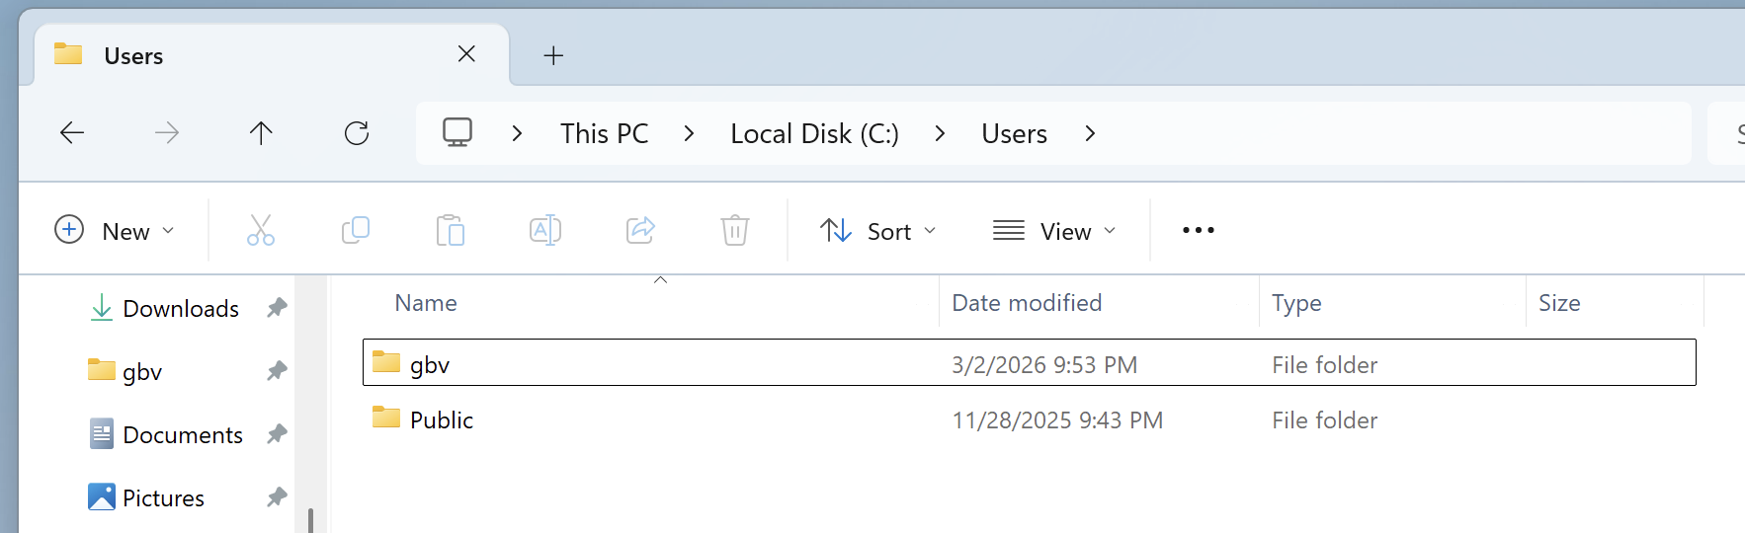Click the Delete trash icon
Viewport: 1745px width, 533px height.
click(x=735, y=231)
